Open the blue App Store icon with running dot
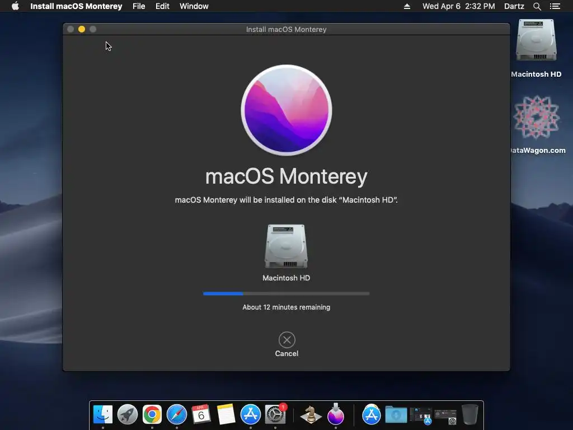573x430 pixels. 250,414
